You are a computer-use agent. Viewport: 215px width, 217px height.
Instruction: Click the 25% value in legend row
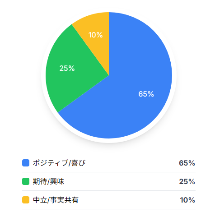tap(187, 181)
